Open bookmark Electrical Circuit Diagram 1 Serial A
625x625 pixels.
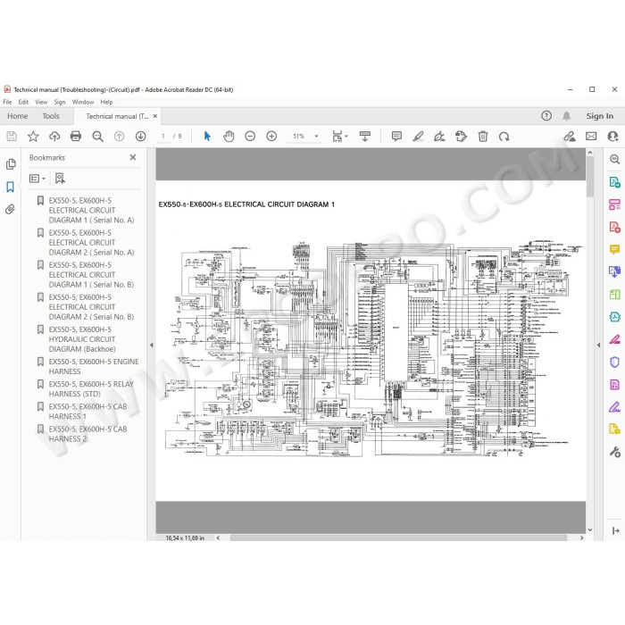[91, 210]
